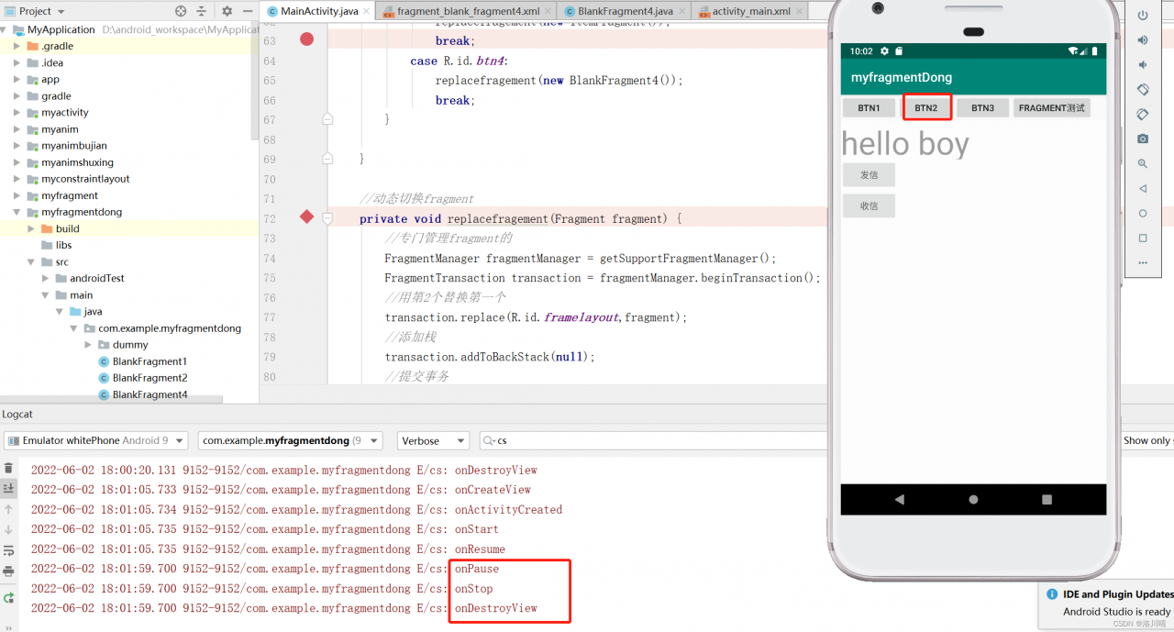Clear logcat with trash icon

point(9,469)
